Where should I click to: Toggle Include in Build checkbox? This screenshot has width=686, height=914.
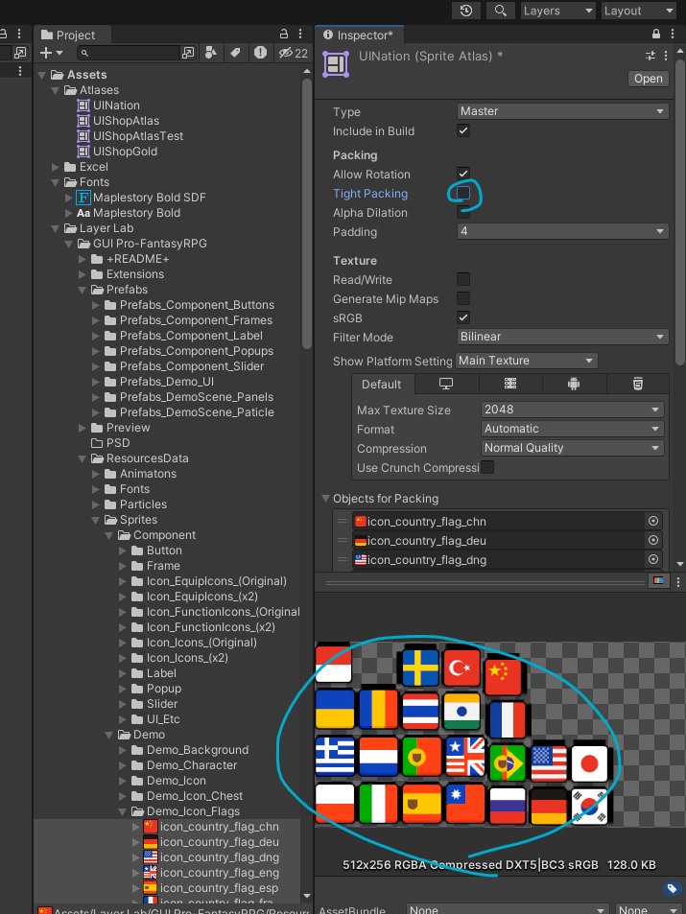(x=463, y=130)
